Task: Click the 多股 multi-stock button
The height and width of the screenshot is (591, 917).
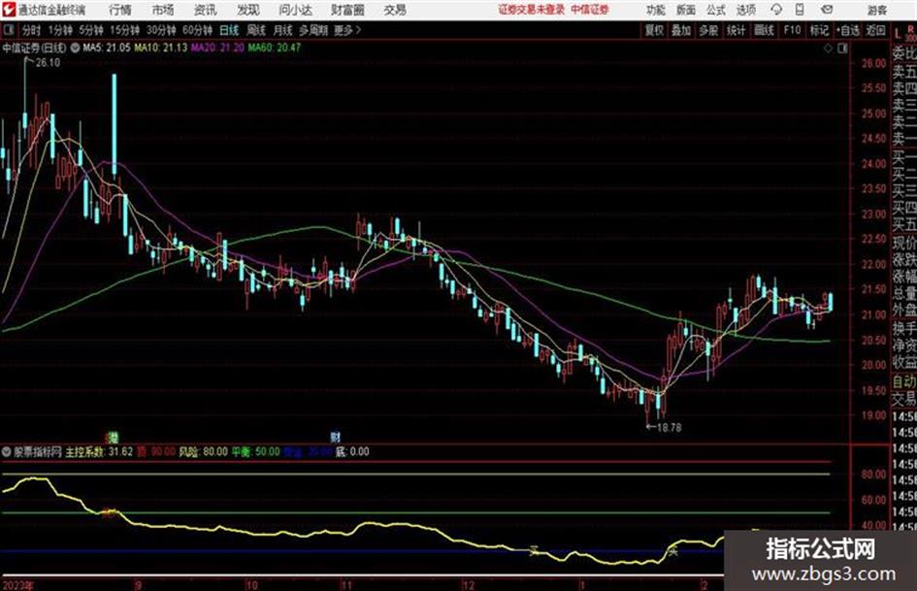Action: coord(708,30)
